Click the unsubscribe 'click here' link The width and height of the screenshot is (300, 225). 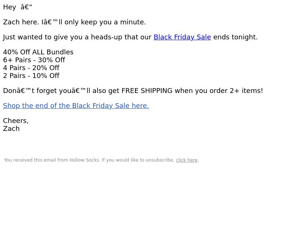click(x=187, y=160)
